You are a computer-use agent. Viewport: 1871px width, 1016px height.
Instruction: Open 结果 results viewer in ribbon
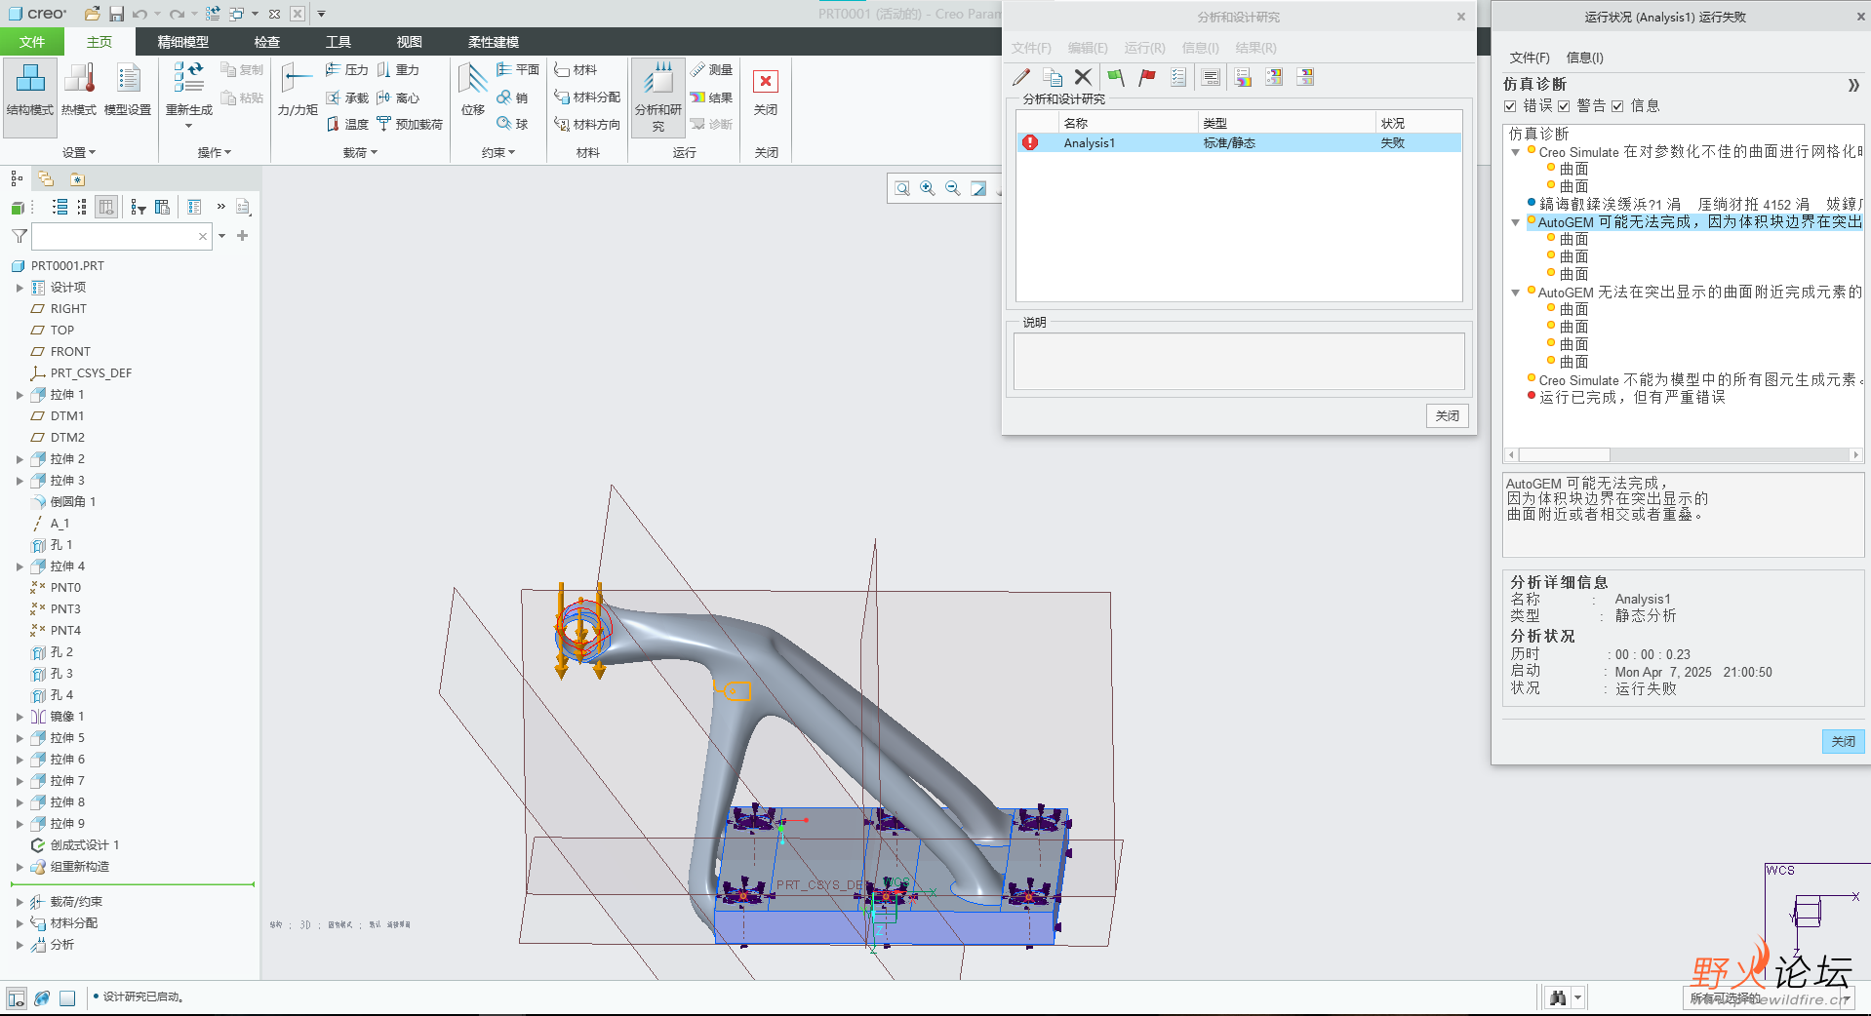point(711,98)
